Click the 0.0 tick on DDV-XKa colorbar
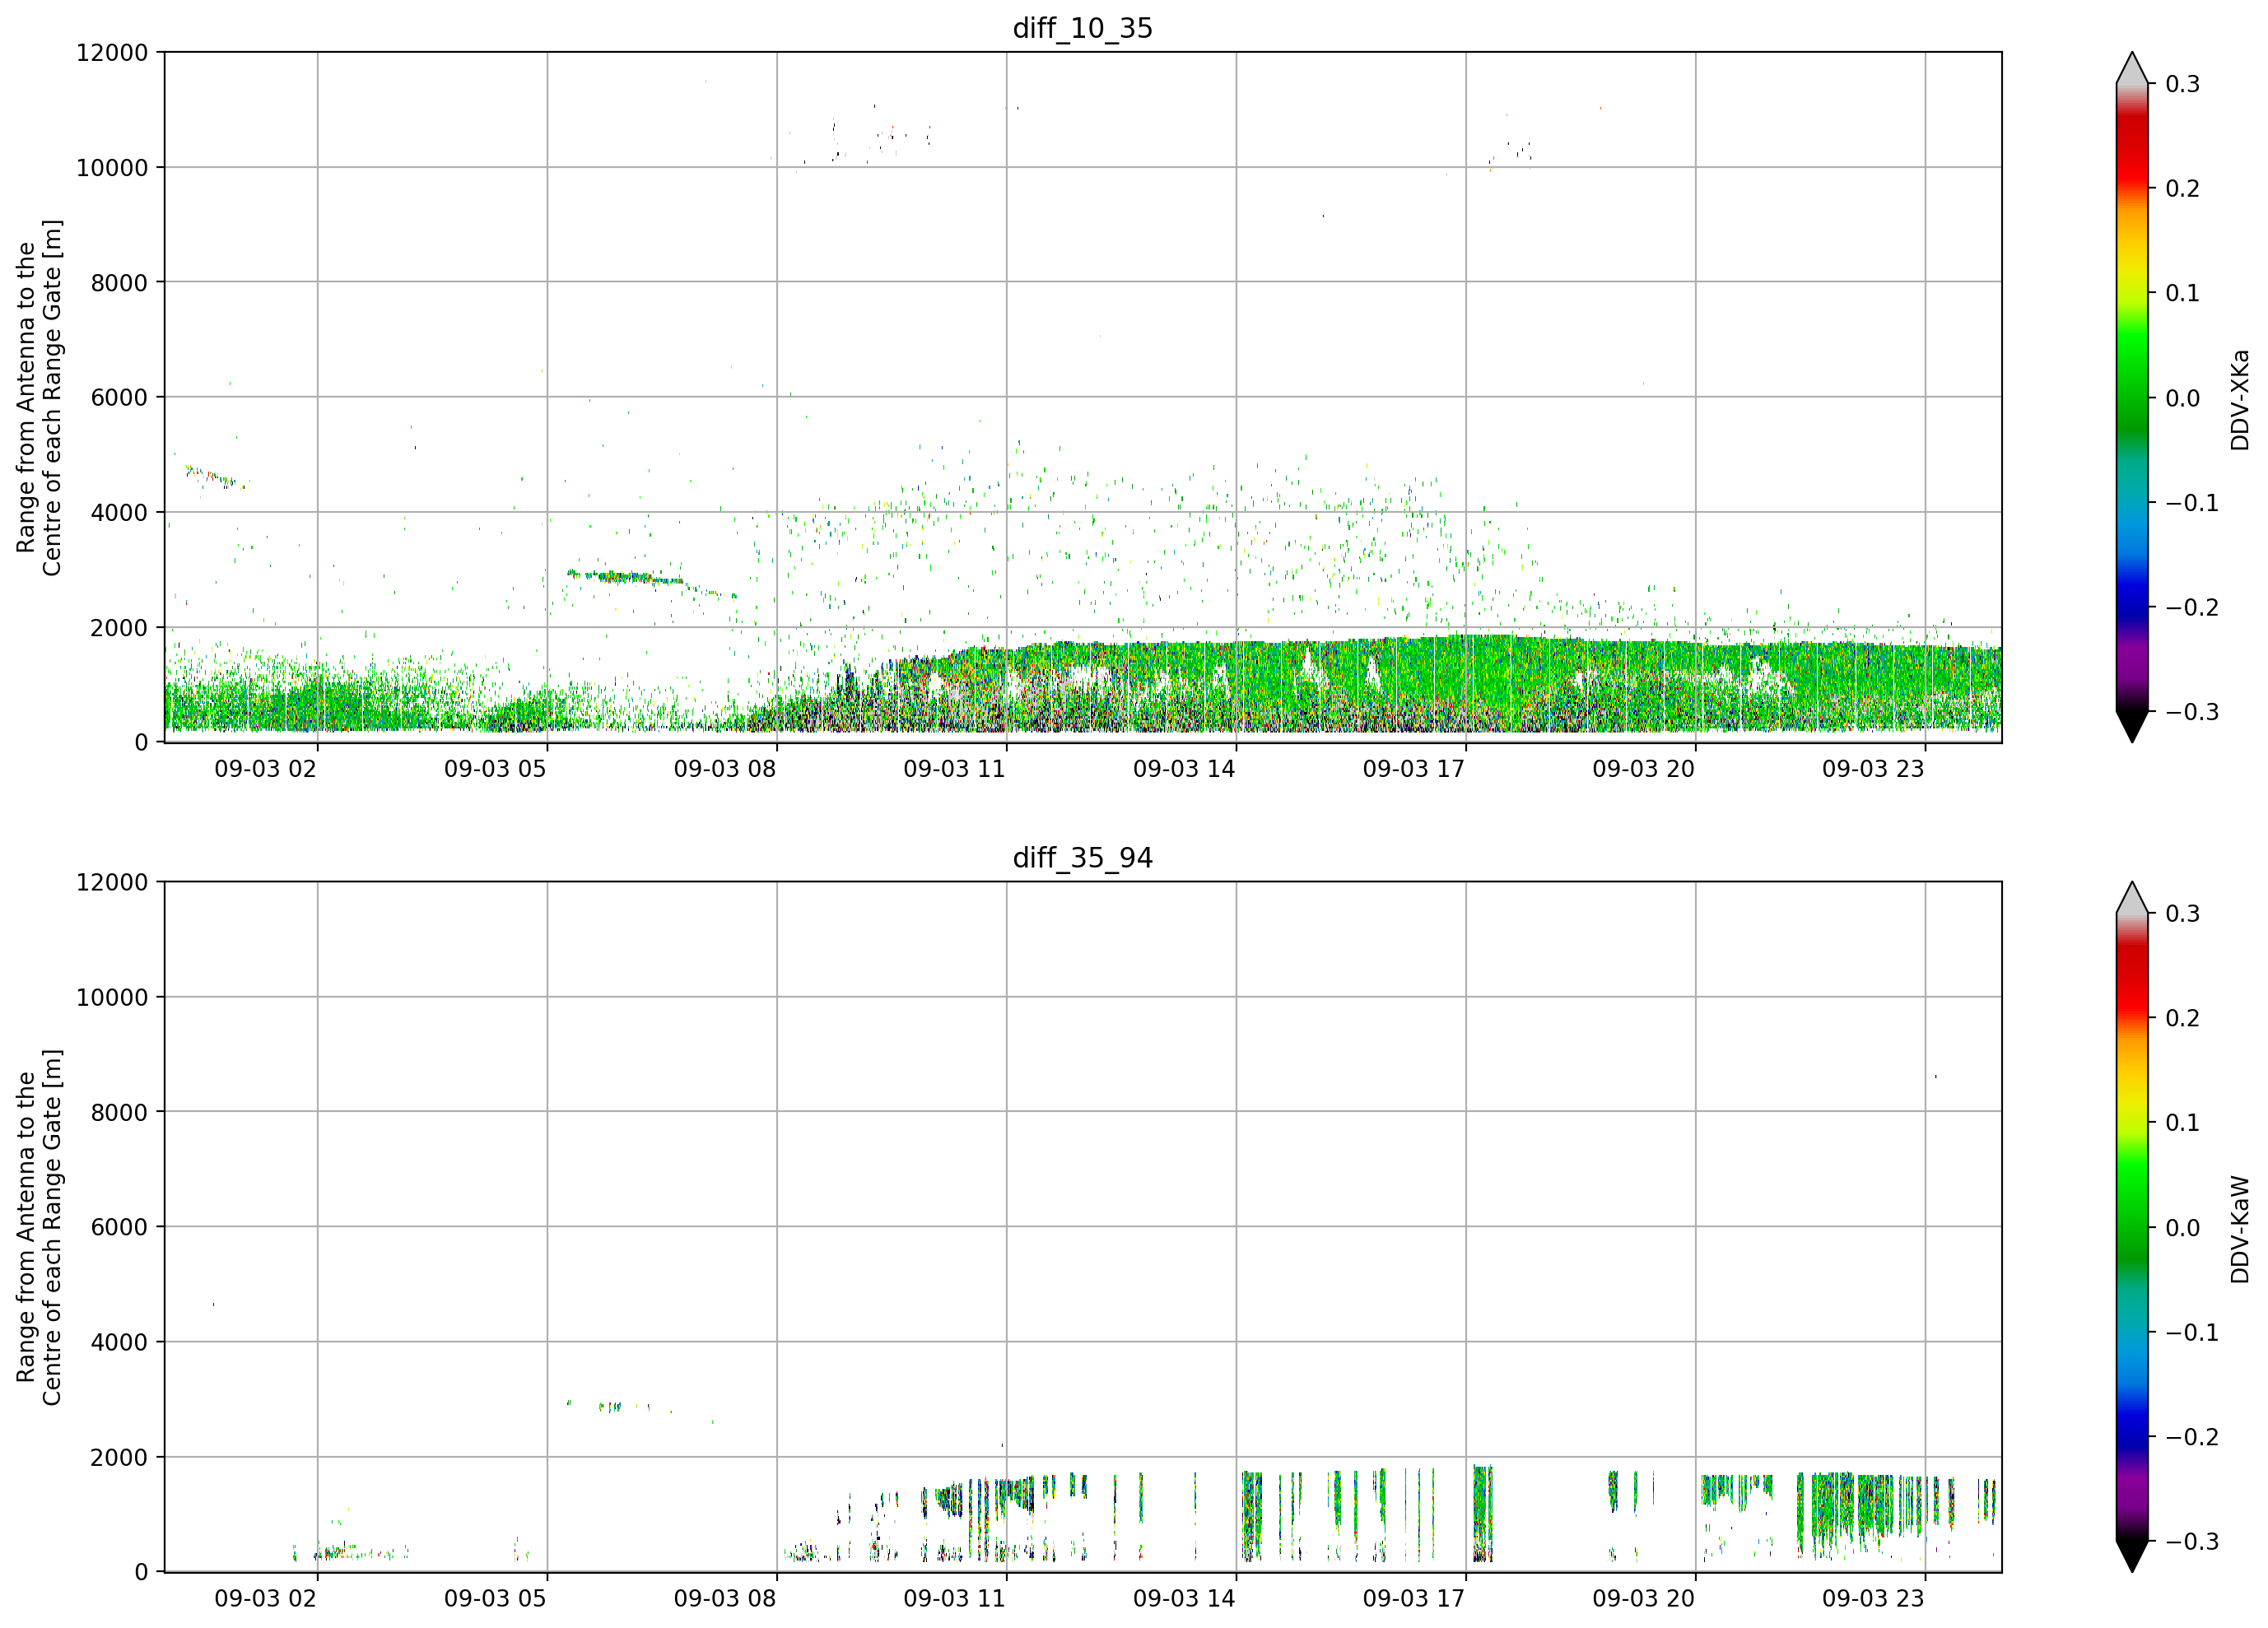This screenshot has width=2268, height=1628. tap(2183, 398)
